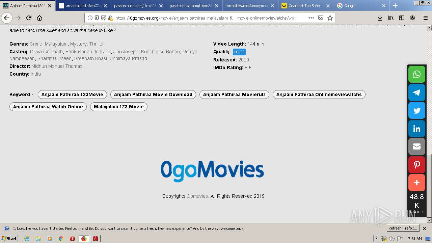The height and width of the screenshot is (243, 432).
Task: Select Anjaam Pathiraa Watch Online keyword
Action: [48, 107]
